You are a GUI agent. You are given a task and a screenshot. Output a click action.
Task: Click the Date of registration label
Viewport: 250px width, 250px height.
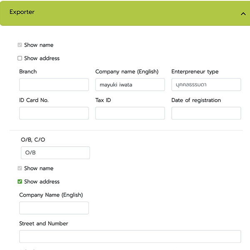click(x=196, y=100)
